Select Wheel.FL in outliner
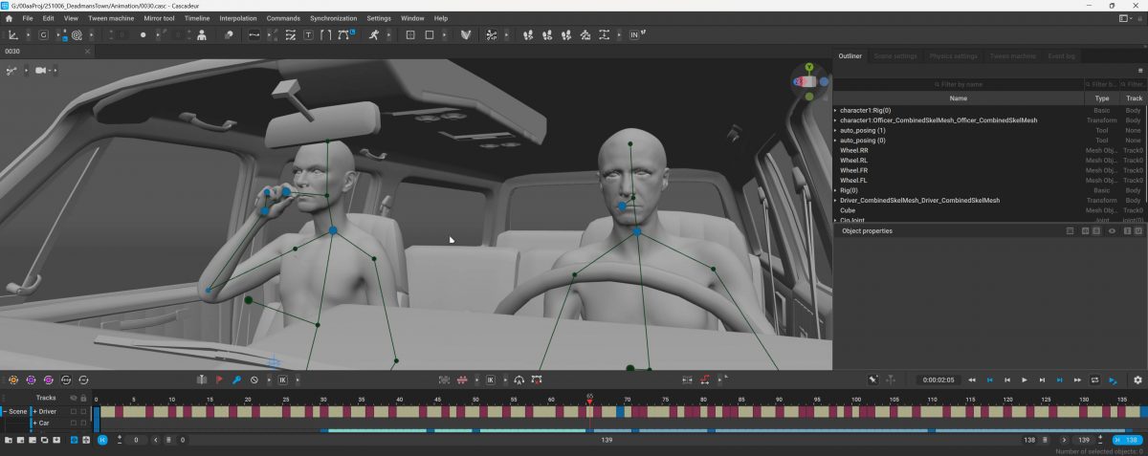 [x=853, y=180]
